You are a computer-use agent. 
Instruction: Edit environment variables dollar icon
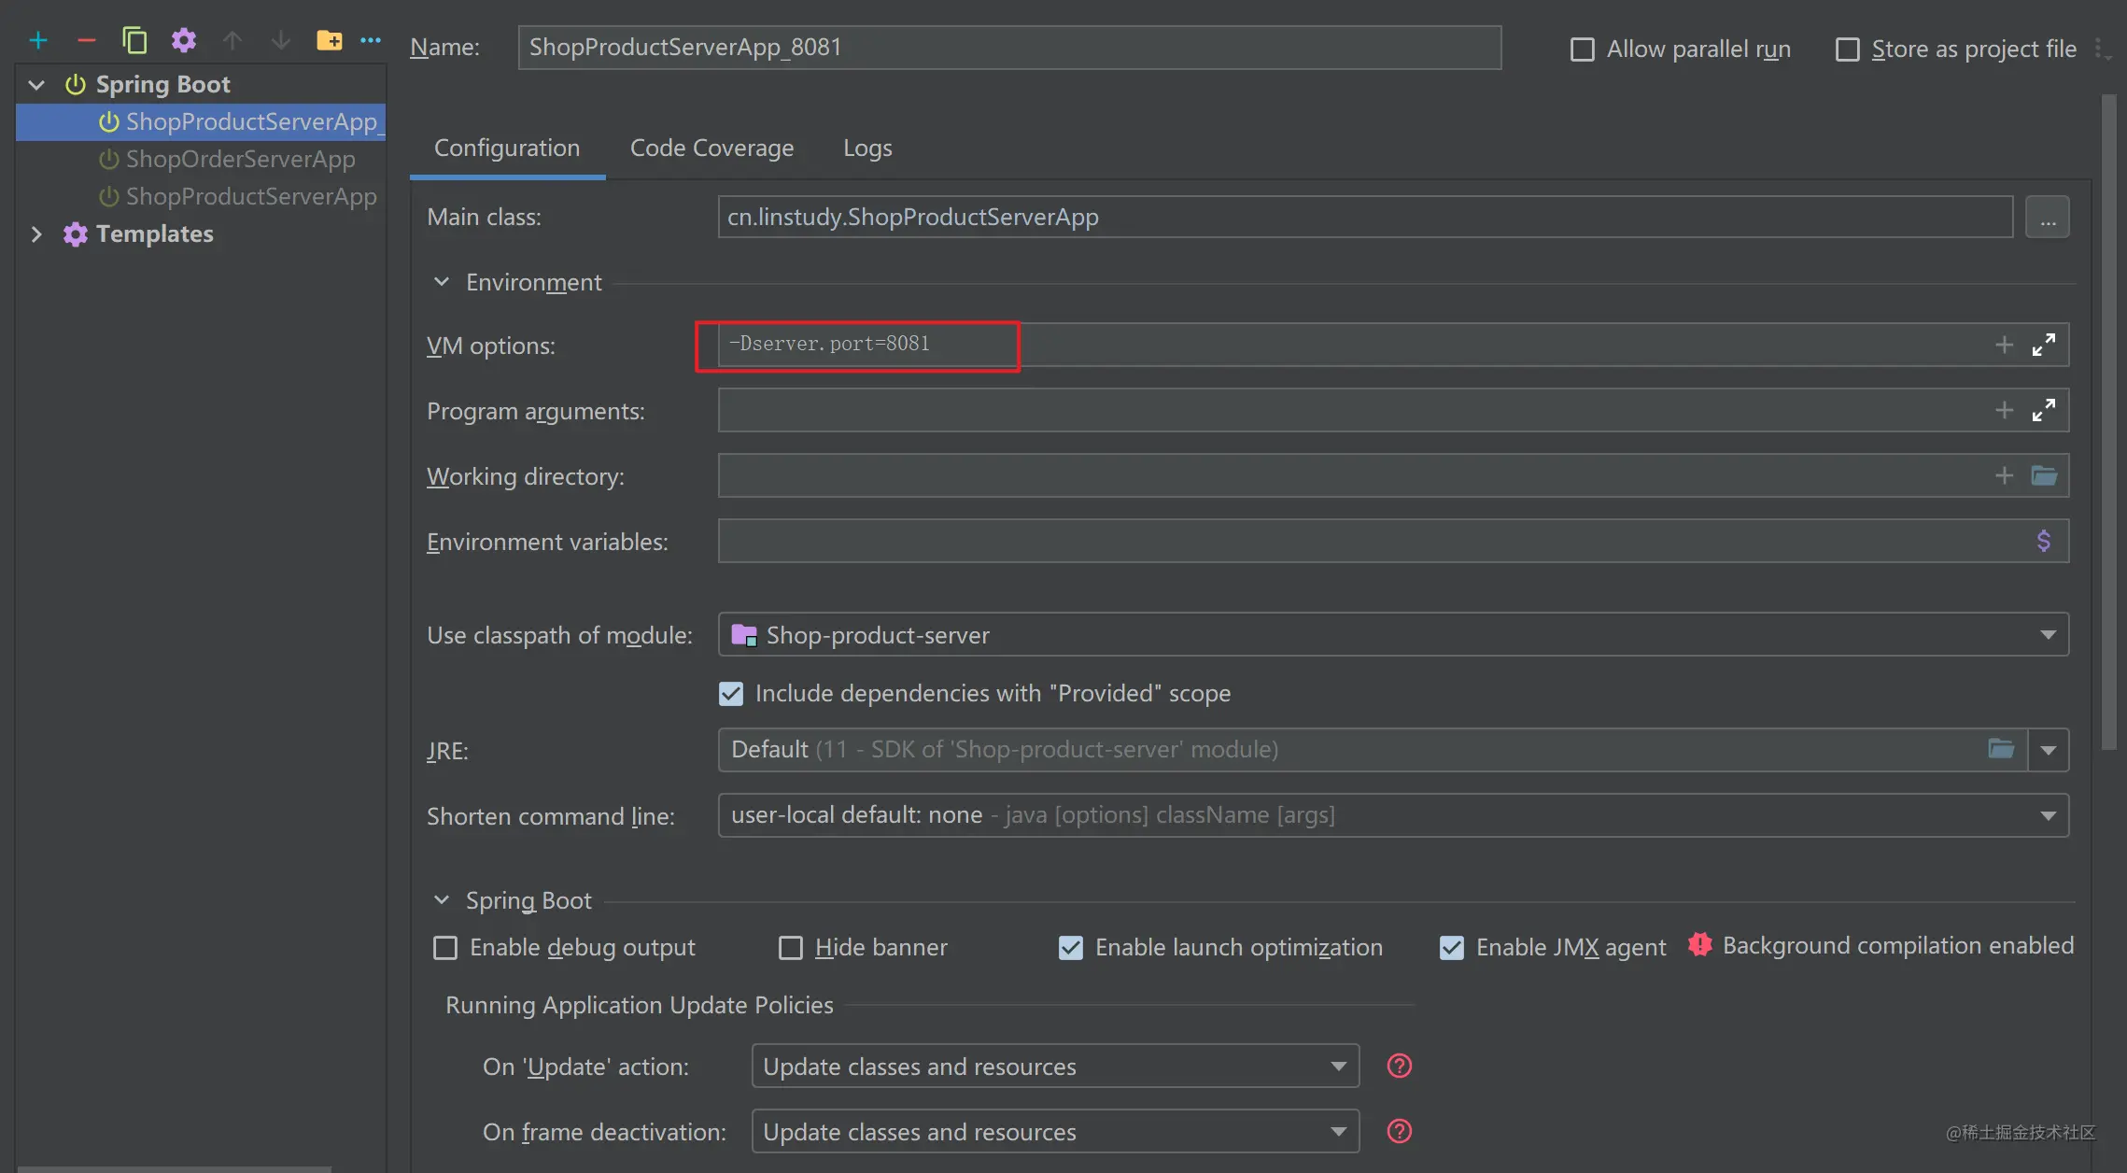[x=2044, y=541]
